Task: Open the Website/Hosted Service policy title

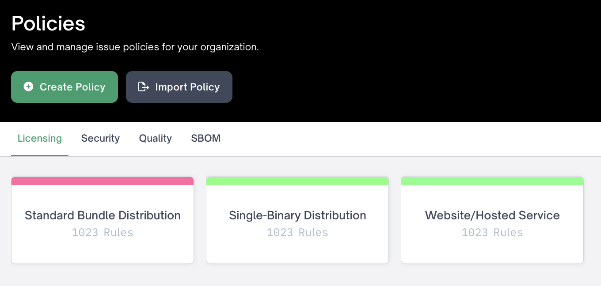Action: [492, 215]
